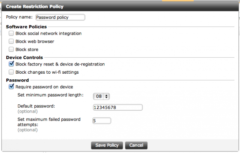Enable Block changes to wi-fi settings

(11, 72)
